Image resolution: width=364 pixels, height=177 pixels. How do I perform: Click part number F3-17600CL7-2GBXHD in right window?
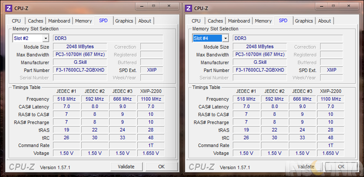(x=260, y=70)
